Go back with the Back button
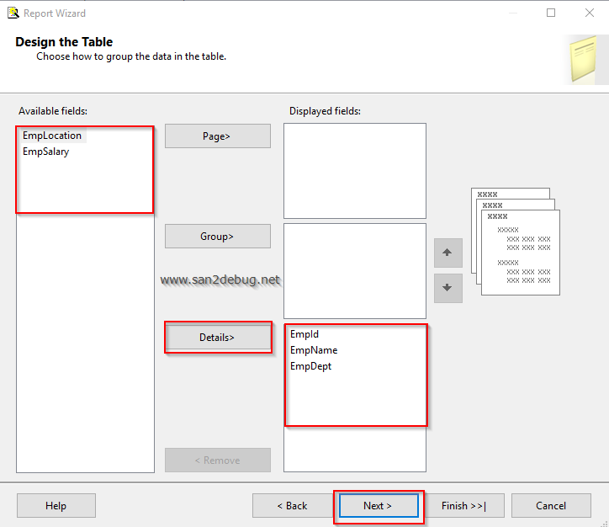The height and width of the screenshot is (527, 609). click(292, 506)
